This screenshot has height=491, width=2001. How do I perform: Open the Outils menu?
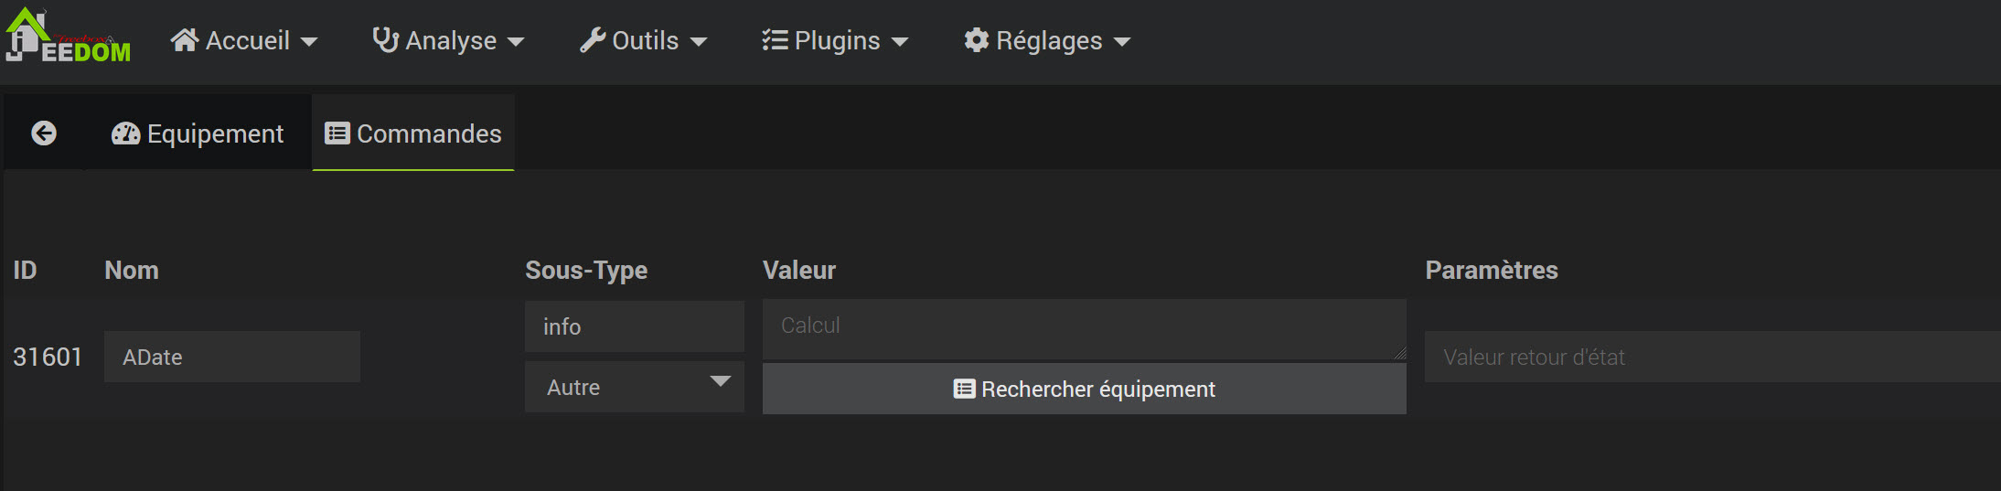[x=645, y=40]
